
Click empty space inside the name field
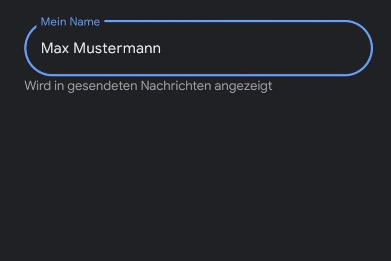pyautogui.click(x=269, y=48)
